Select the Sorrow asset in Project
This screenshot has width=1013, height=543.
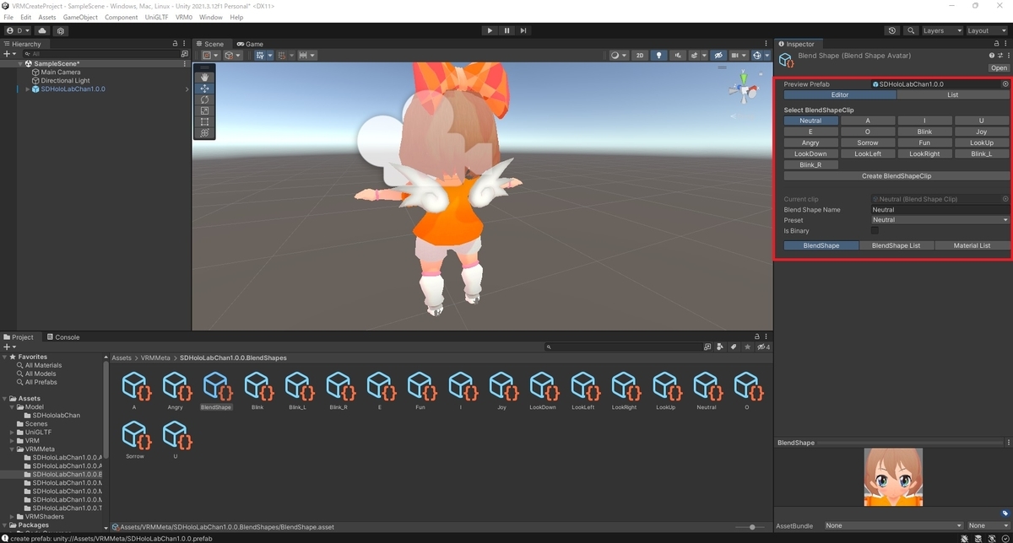pyautogui.click(x=135, y=441)
